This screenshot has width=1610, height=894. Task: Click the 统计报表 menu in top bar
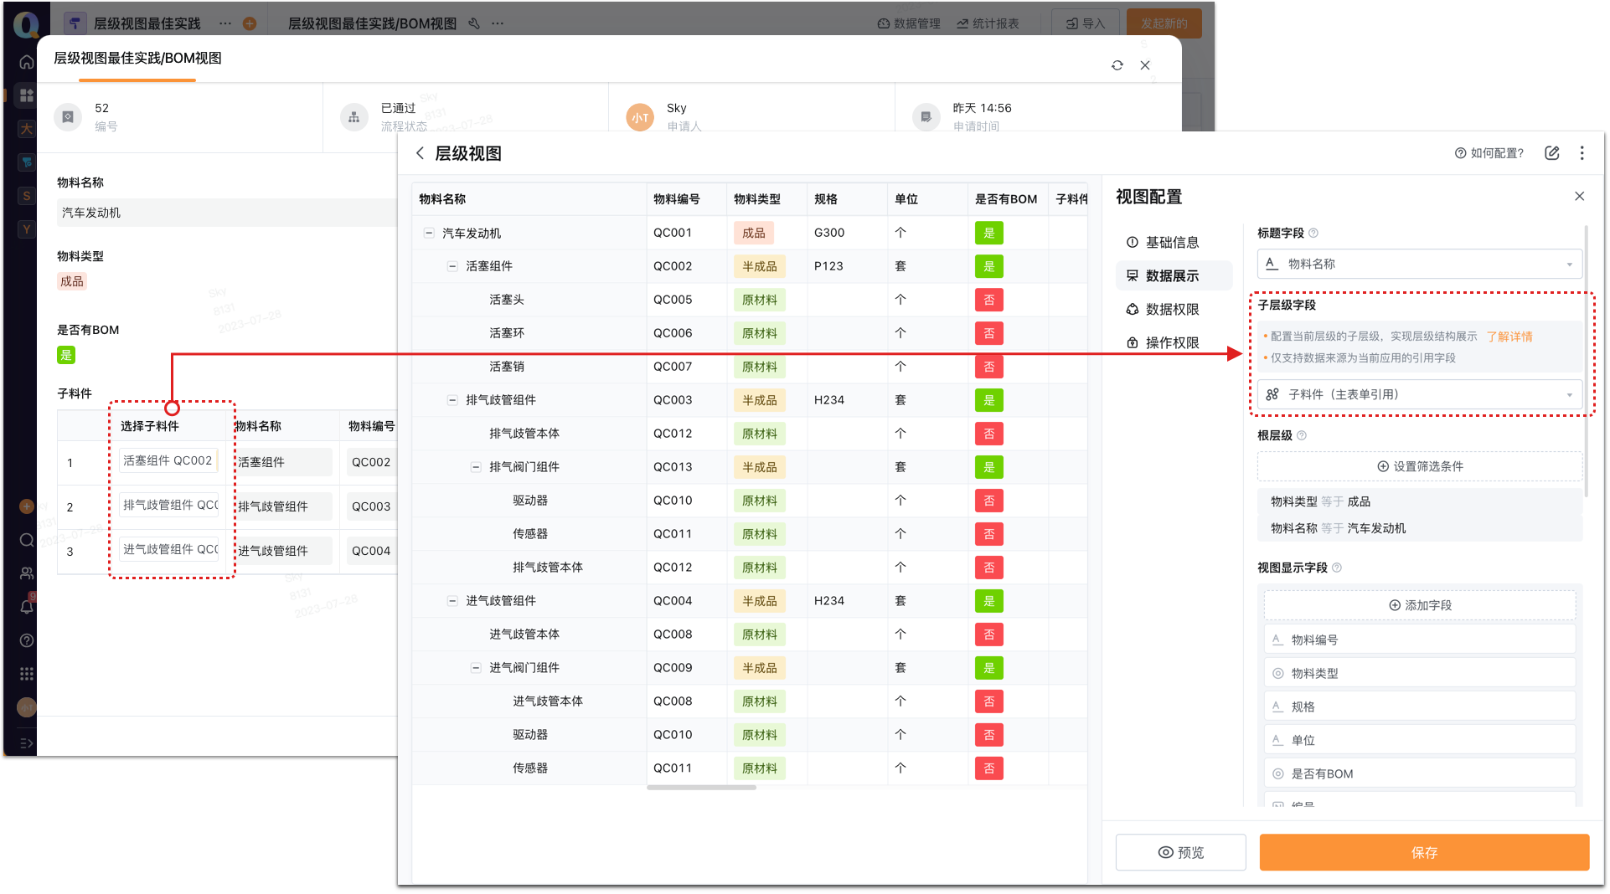click(x=988, y=23)
